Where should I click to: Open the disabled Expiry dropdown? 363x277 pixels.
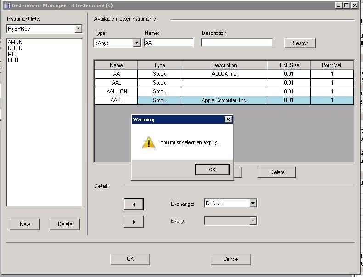(253, 221)
